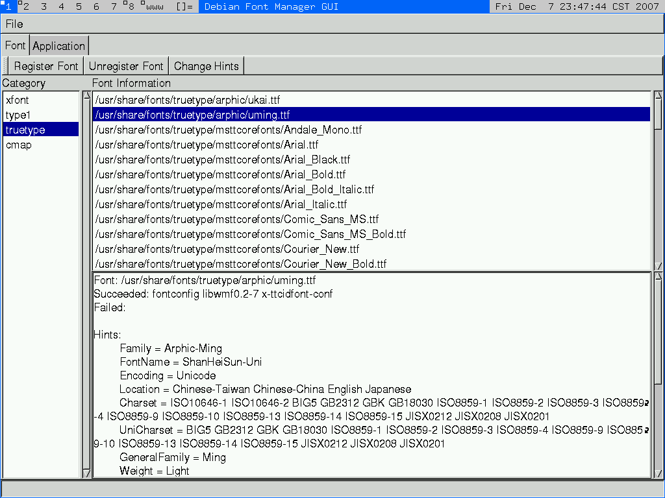Click the Change Hints button
Viewport: 665px width, 498px height.
(206, 66)
